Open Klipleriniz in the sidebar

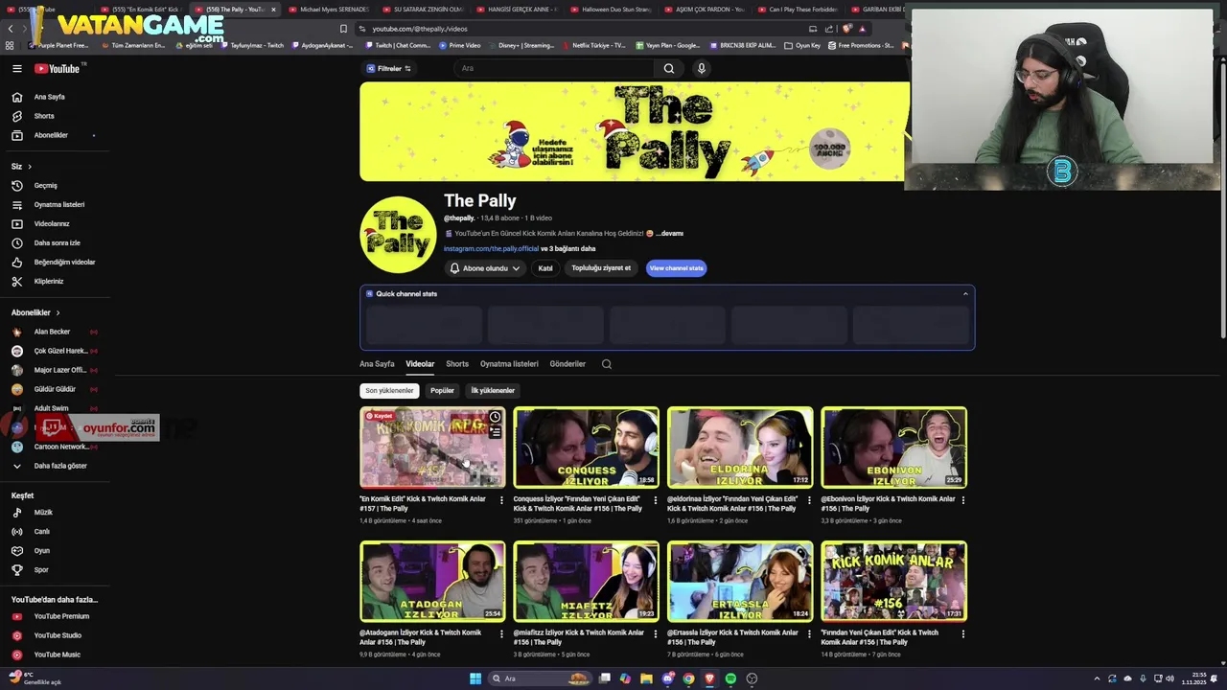click(49, 281)
